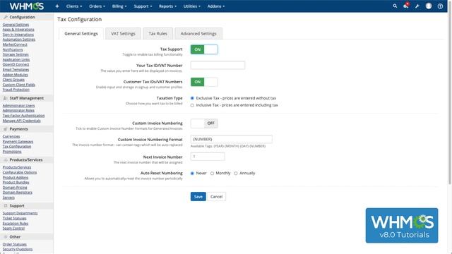Click the wrench configuration icon

tap(417, 6)
